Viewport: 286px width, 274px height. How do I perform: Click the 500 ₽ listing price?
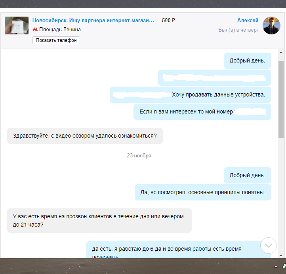coord(168,21)
